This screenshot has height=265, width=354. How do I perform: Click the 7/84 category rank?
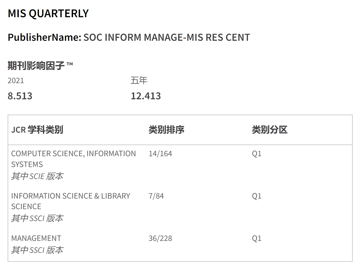point(156,196)
